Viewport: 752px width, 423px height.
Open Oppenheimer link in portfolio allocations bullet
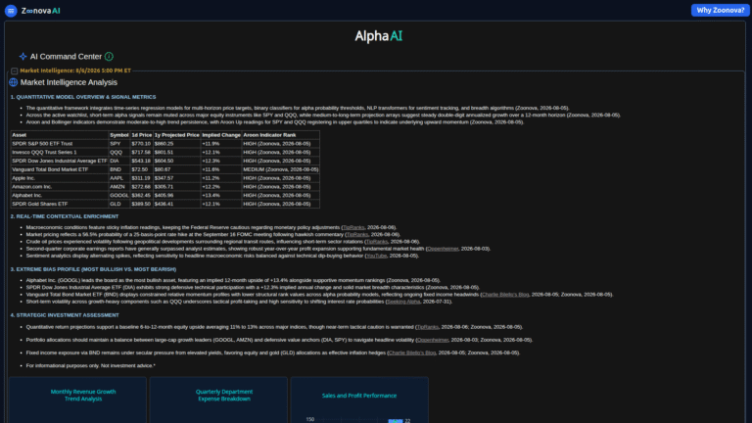tap(433, 340)
